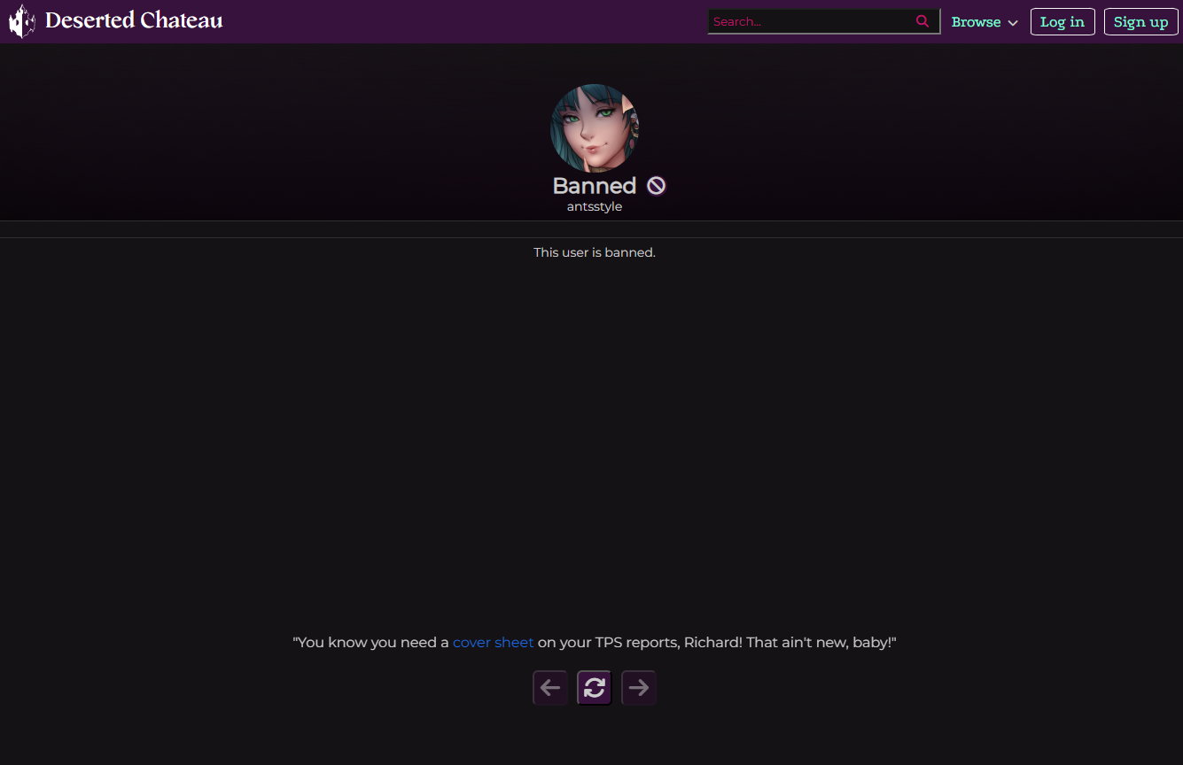Open the cover sheet link
The height and width of the screenshot is (765, 1183).
[x=493, y=642]
